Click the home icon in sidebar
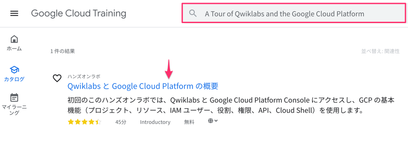The width and height of the screenshot is (408, 168). [14, 39]
